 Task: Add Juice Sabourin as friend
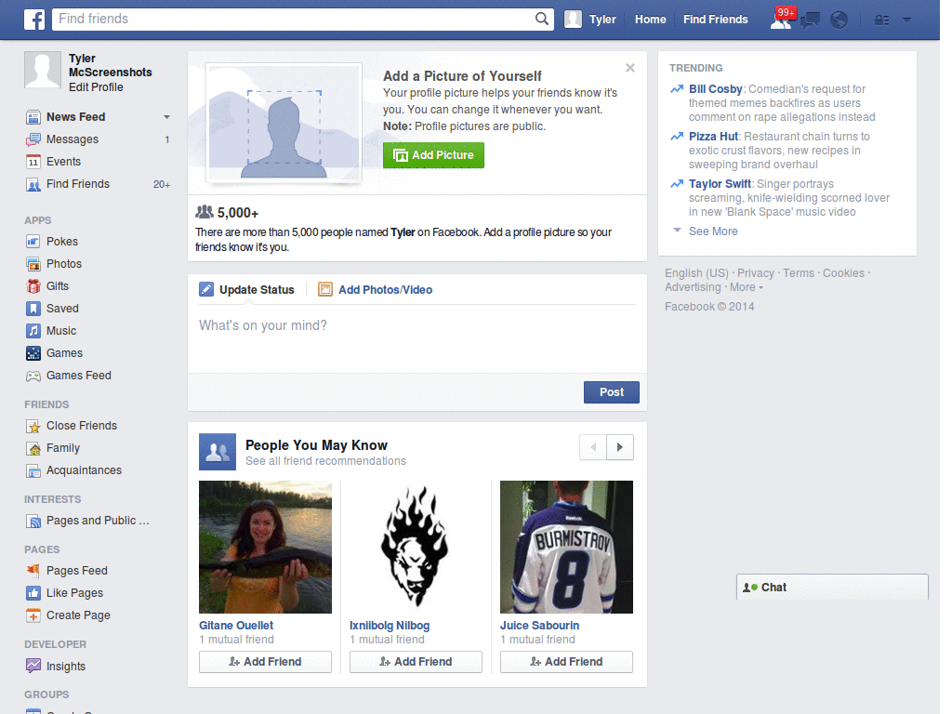coord(566,662)
